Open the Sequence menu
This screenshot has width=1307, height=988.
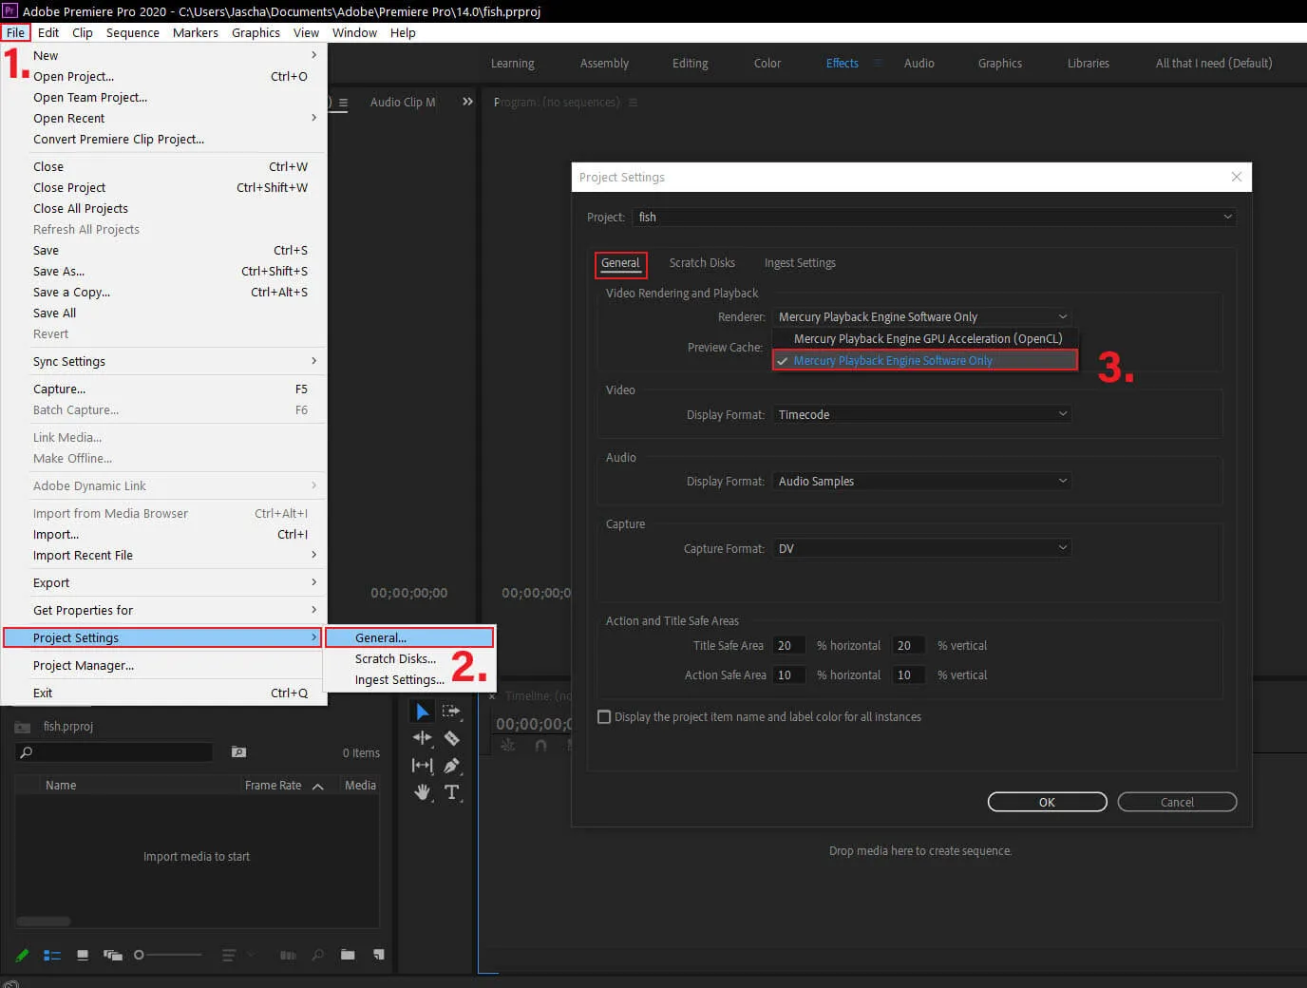(133, 32)
